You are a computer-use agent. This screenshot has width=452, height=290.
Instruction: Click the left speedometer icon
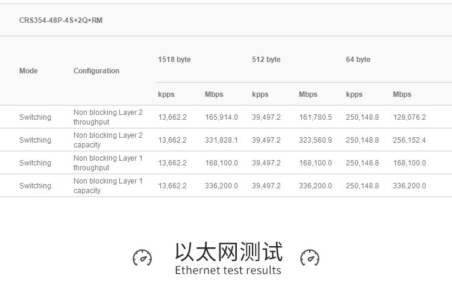[142, 258]
